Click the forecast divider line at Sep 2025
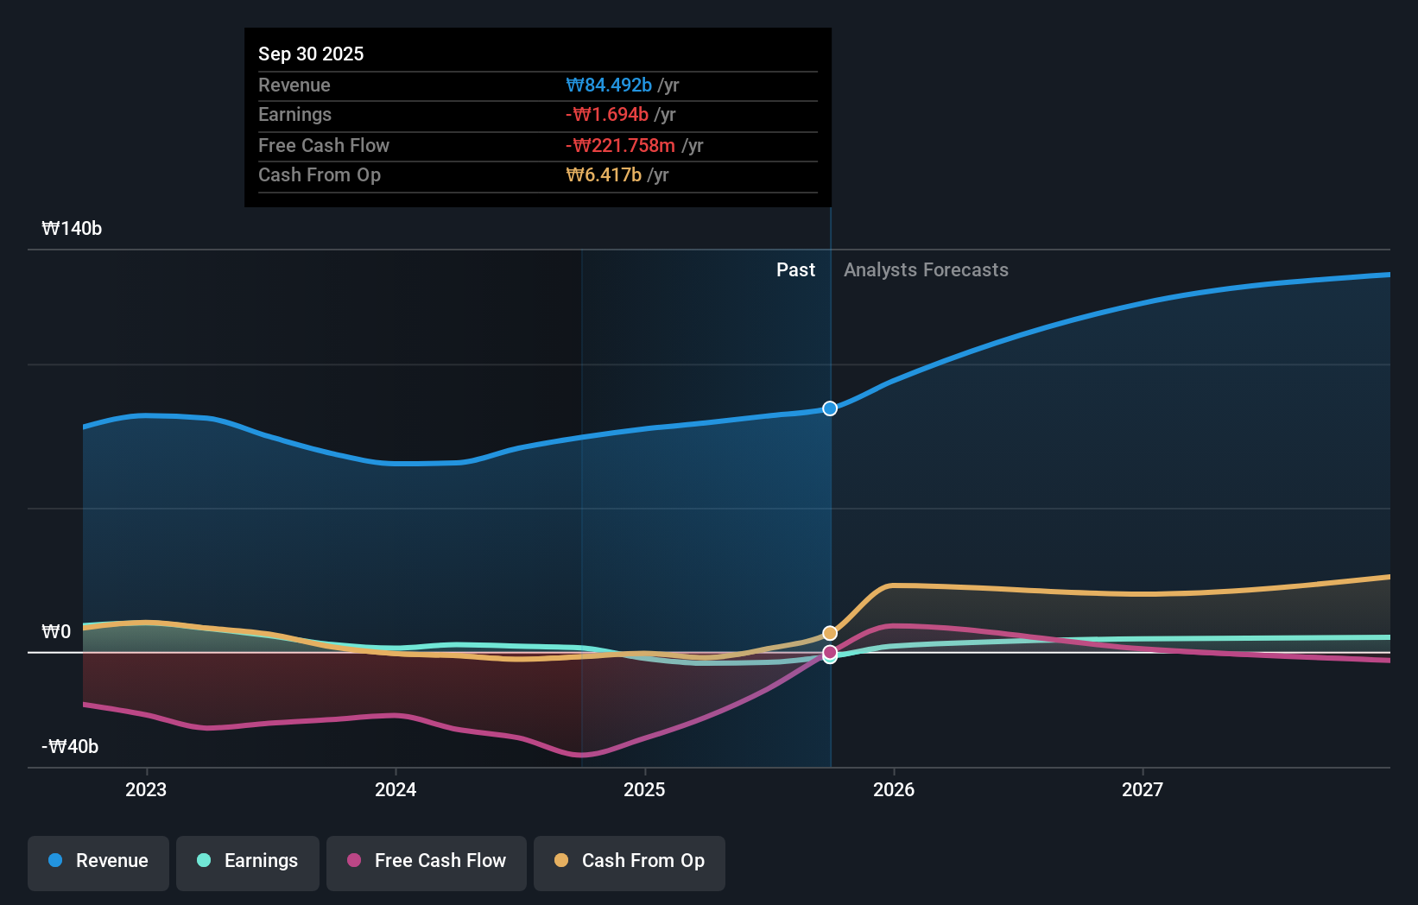The image size is (1418, 905). [x=830, y=501]
